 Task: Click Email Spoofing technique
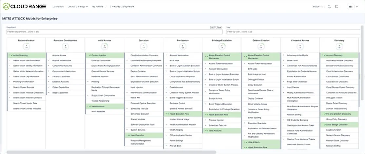point(255,117)
